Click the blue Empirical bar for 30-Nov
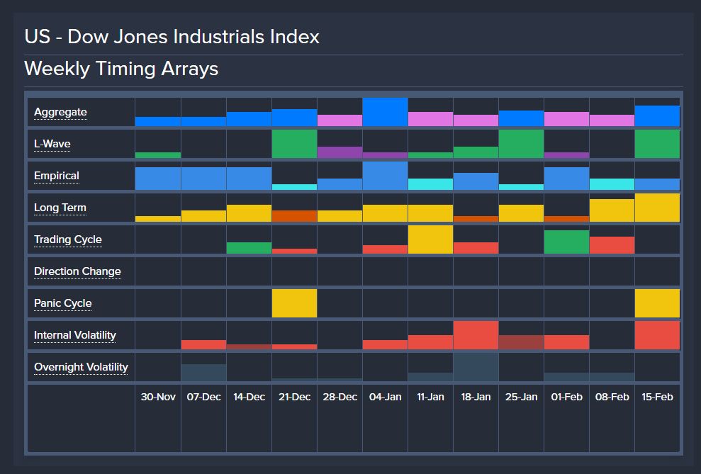 tap(158, 179)
